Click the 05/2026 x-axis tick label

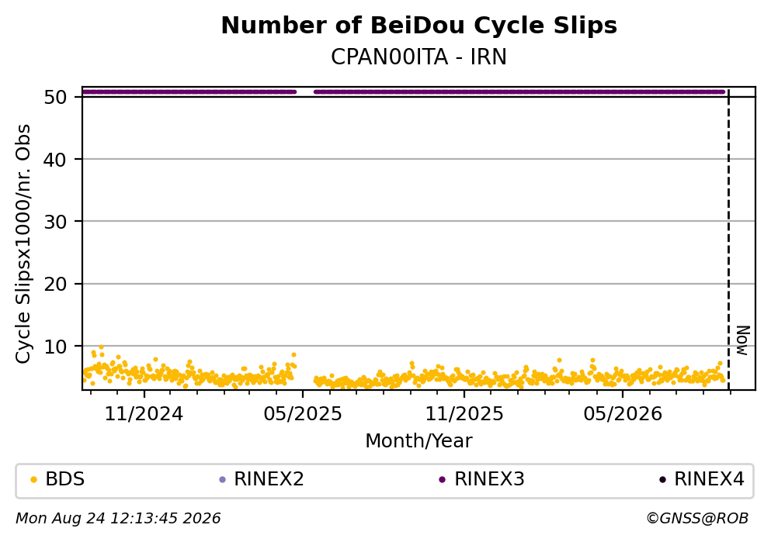pos(623,414)
